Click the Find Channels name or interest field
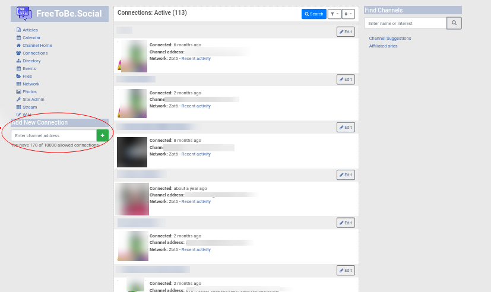Screen dimensions: 491x292 coord(405,23)
